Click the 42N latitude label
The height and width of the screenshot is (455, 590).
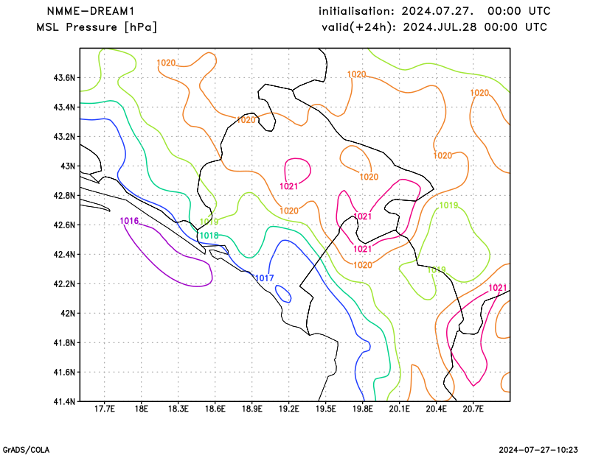tap(68, 314)
